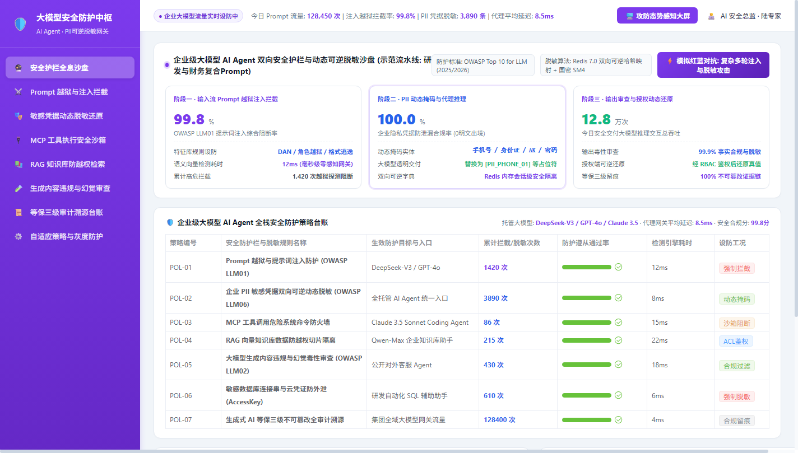Click the 合规留痕 status tag

click(x=736, y=421)
